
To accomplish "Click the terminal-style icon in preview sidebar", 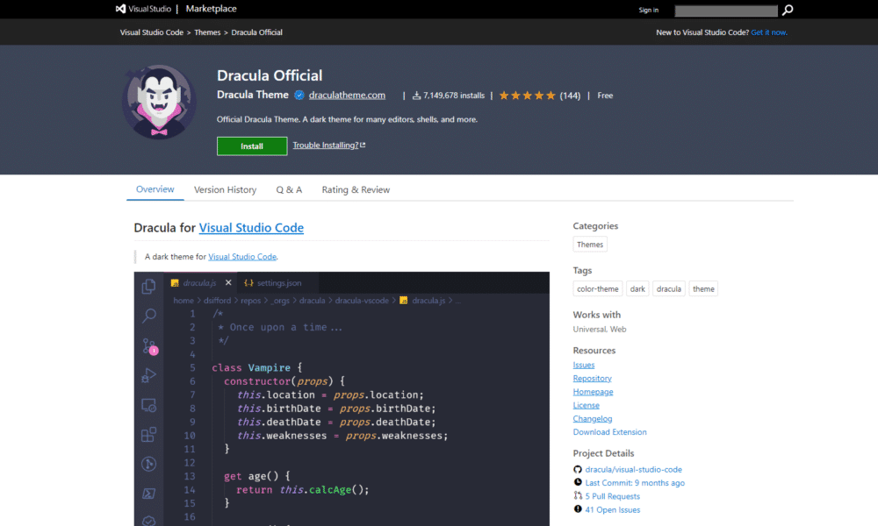I will (148, 494).
